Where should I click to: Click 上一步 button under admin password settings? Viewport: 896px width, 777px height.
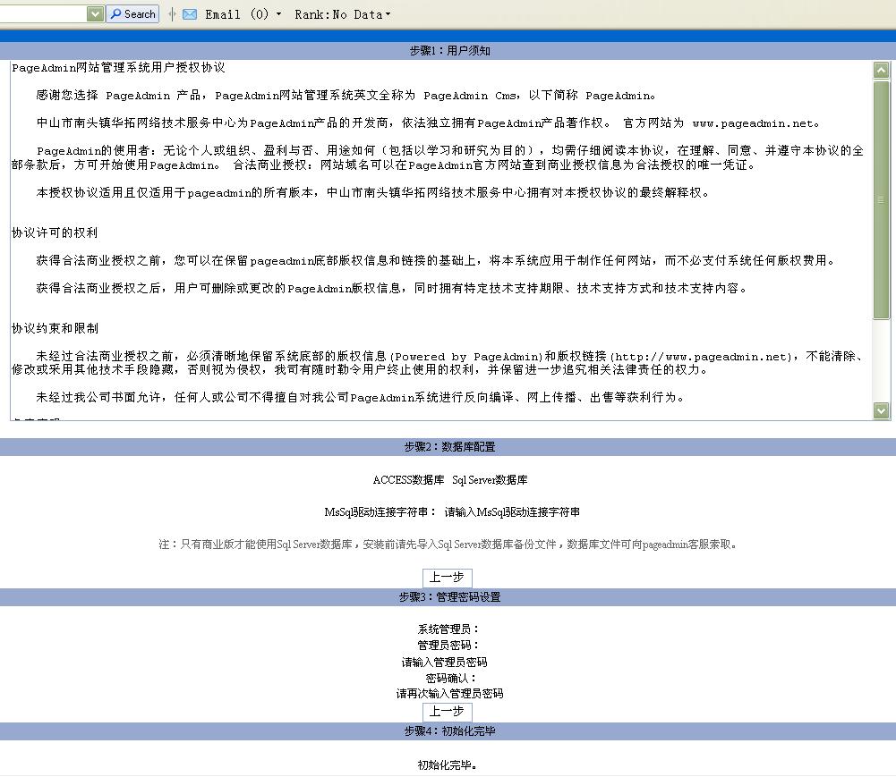[x=447, y=712]
